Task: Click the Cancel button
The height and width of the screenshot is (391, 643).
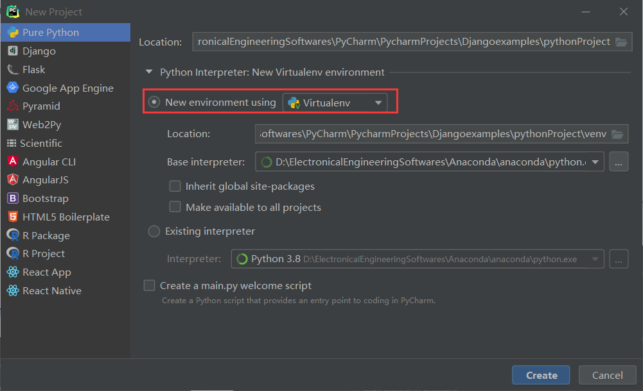Action: (x=607, y=375)
